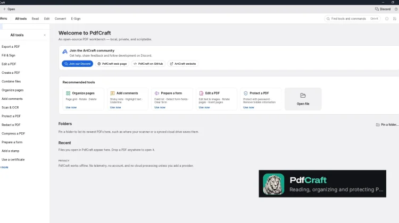Click the rightmost toolbar icon beside search
This screenshot has height=223, width=399.
pyautogui.click(x=395, y=19)
